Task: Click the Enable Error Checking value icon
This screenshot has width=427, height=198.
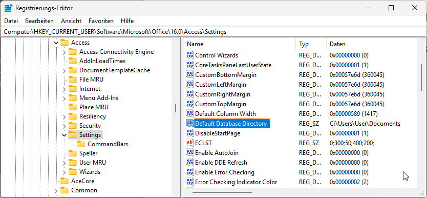Action: [189, 172]
